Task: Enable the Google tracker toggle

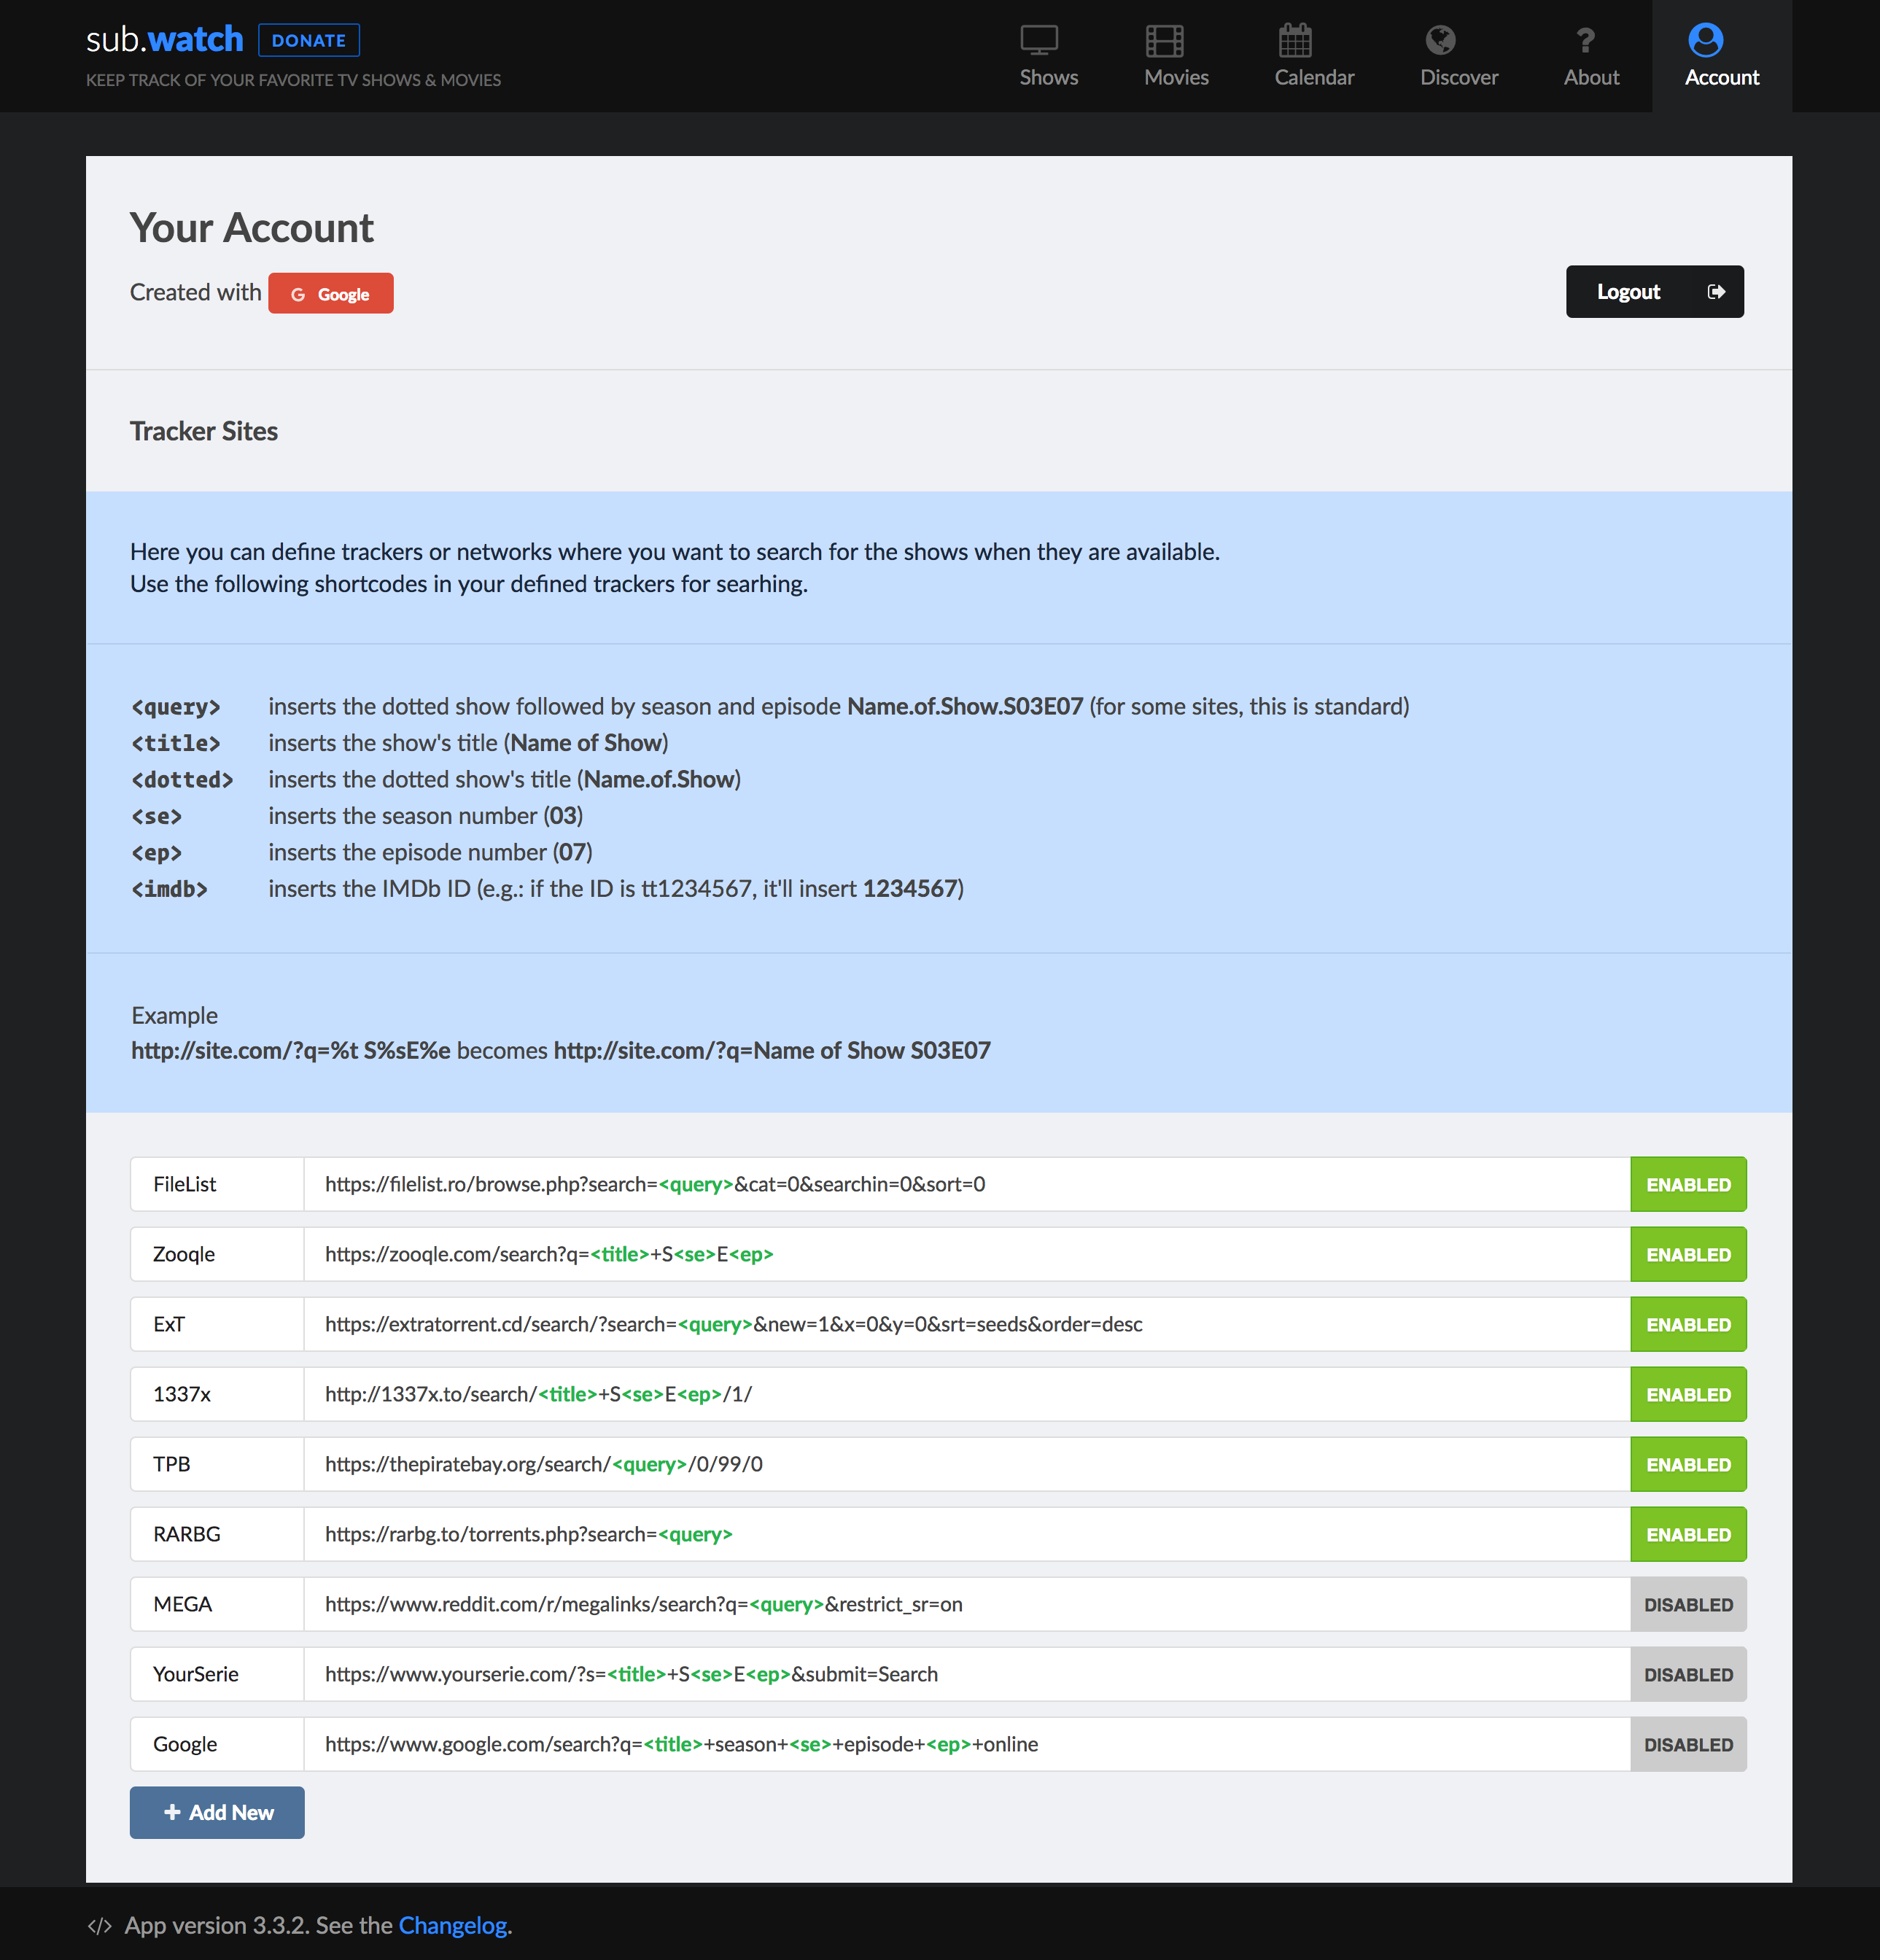Action: tap(1687, 1744)
